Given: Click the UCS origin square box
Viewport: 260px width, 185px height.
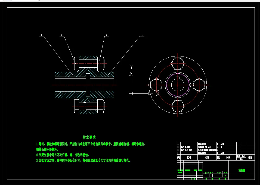Looking at the screenshot, I should (131, 93).
